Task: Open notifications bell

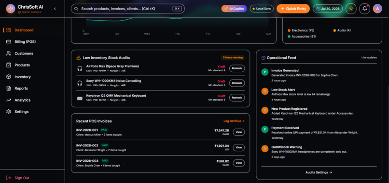Action: point(364,9)
